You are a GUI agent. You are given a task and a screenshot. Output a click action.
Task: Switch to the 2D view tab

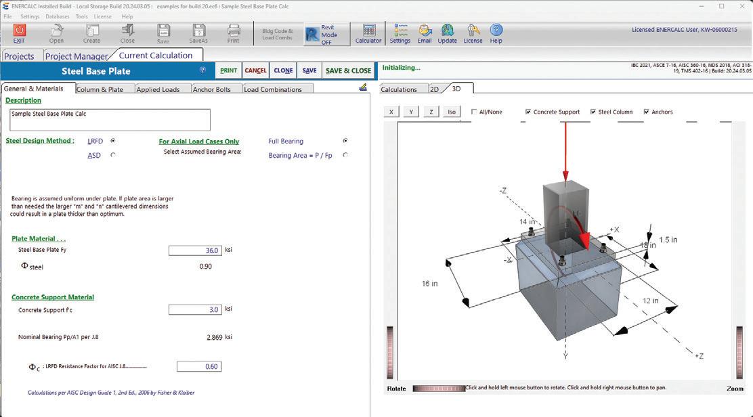pos(434,89)
